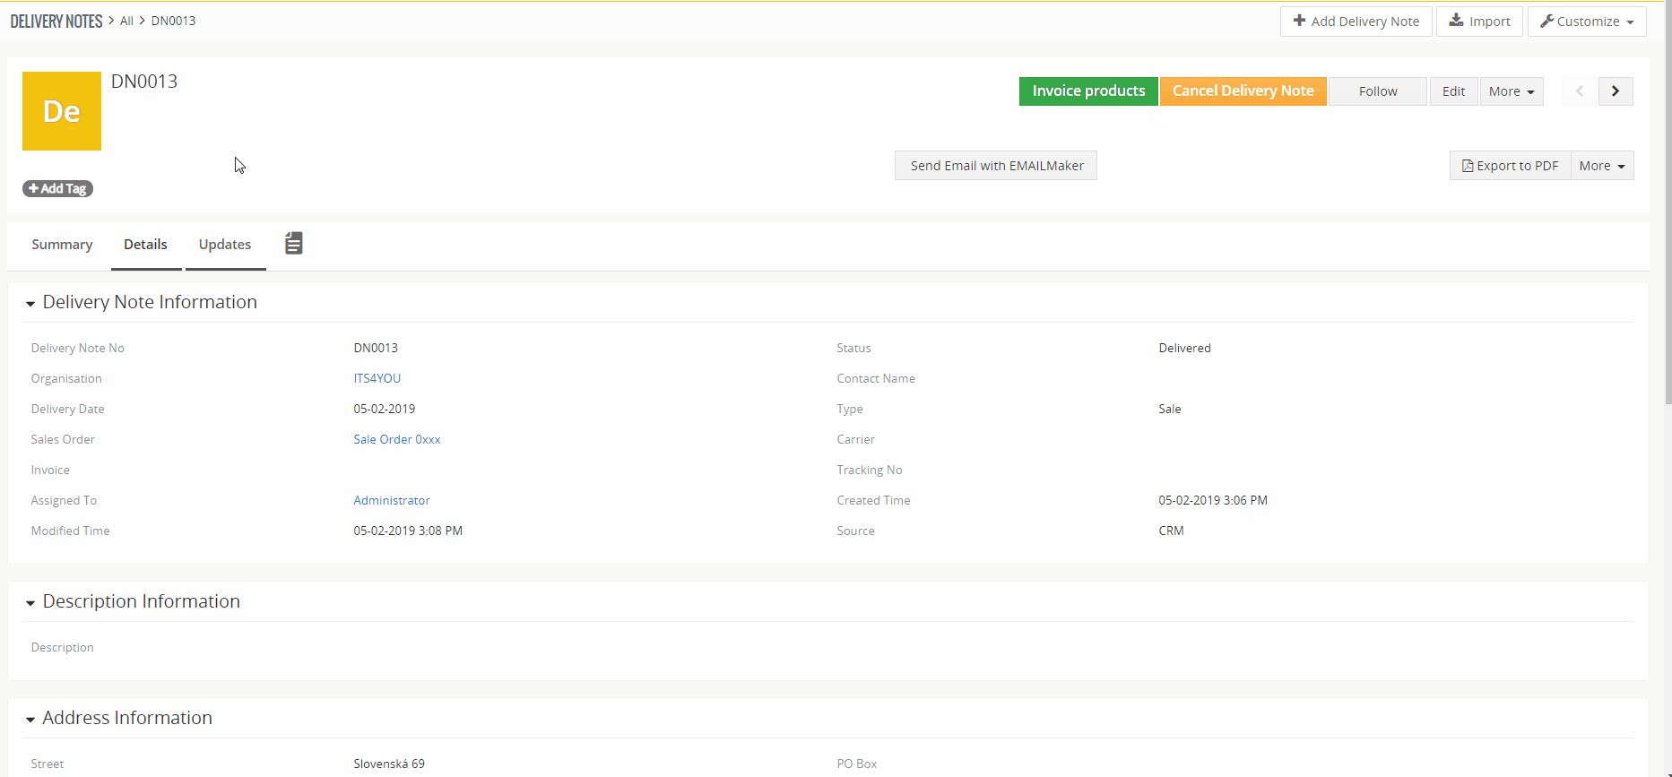1672x777 pixels.
Task: Open the Customize dropdown menu
Action: click(x=1587, y=22)
